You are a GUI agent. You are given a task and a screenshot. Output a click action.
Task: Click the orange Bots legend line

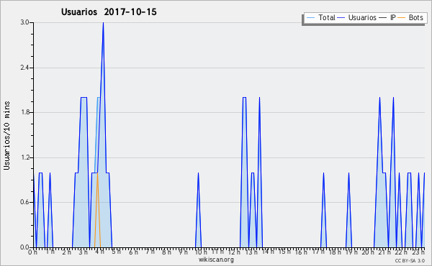tap(402, 18)
